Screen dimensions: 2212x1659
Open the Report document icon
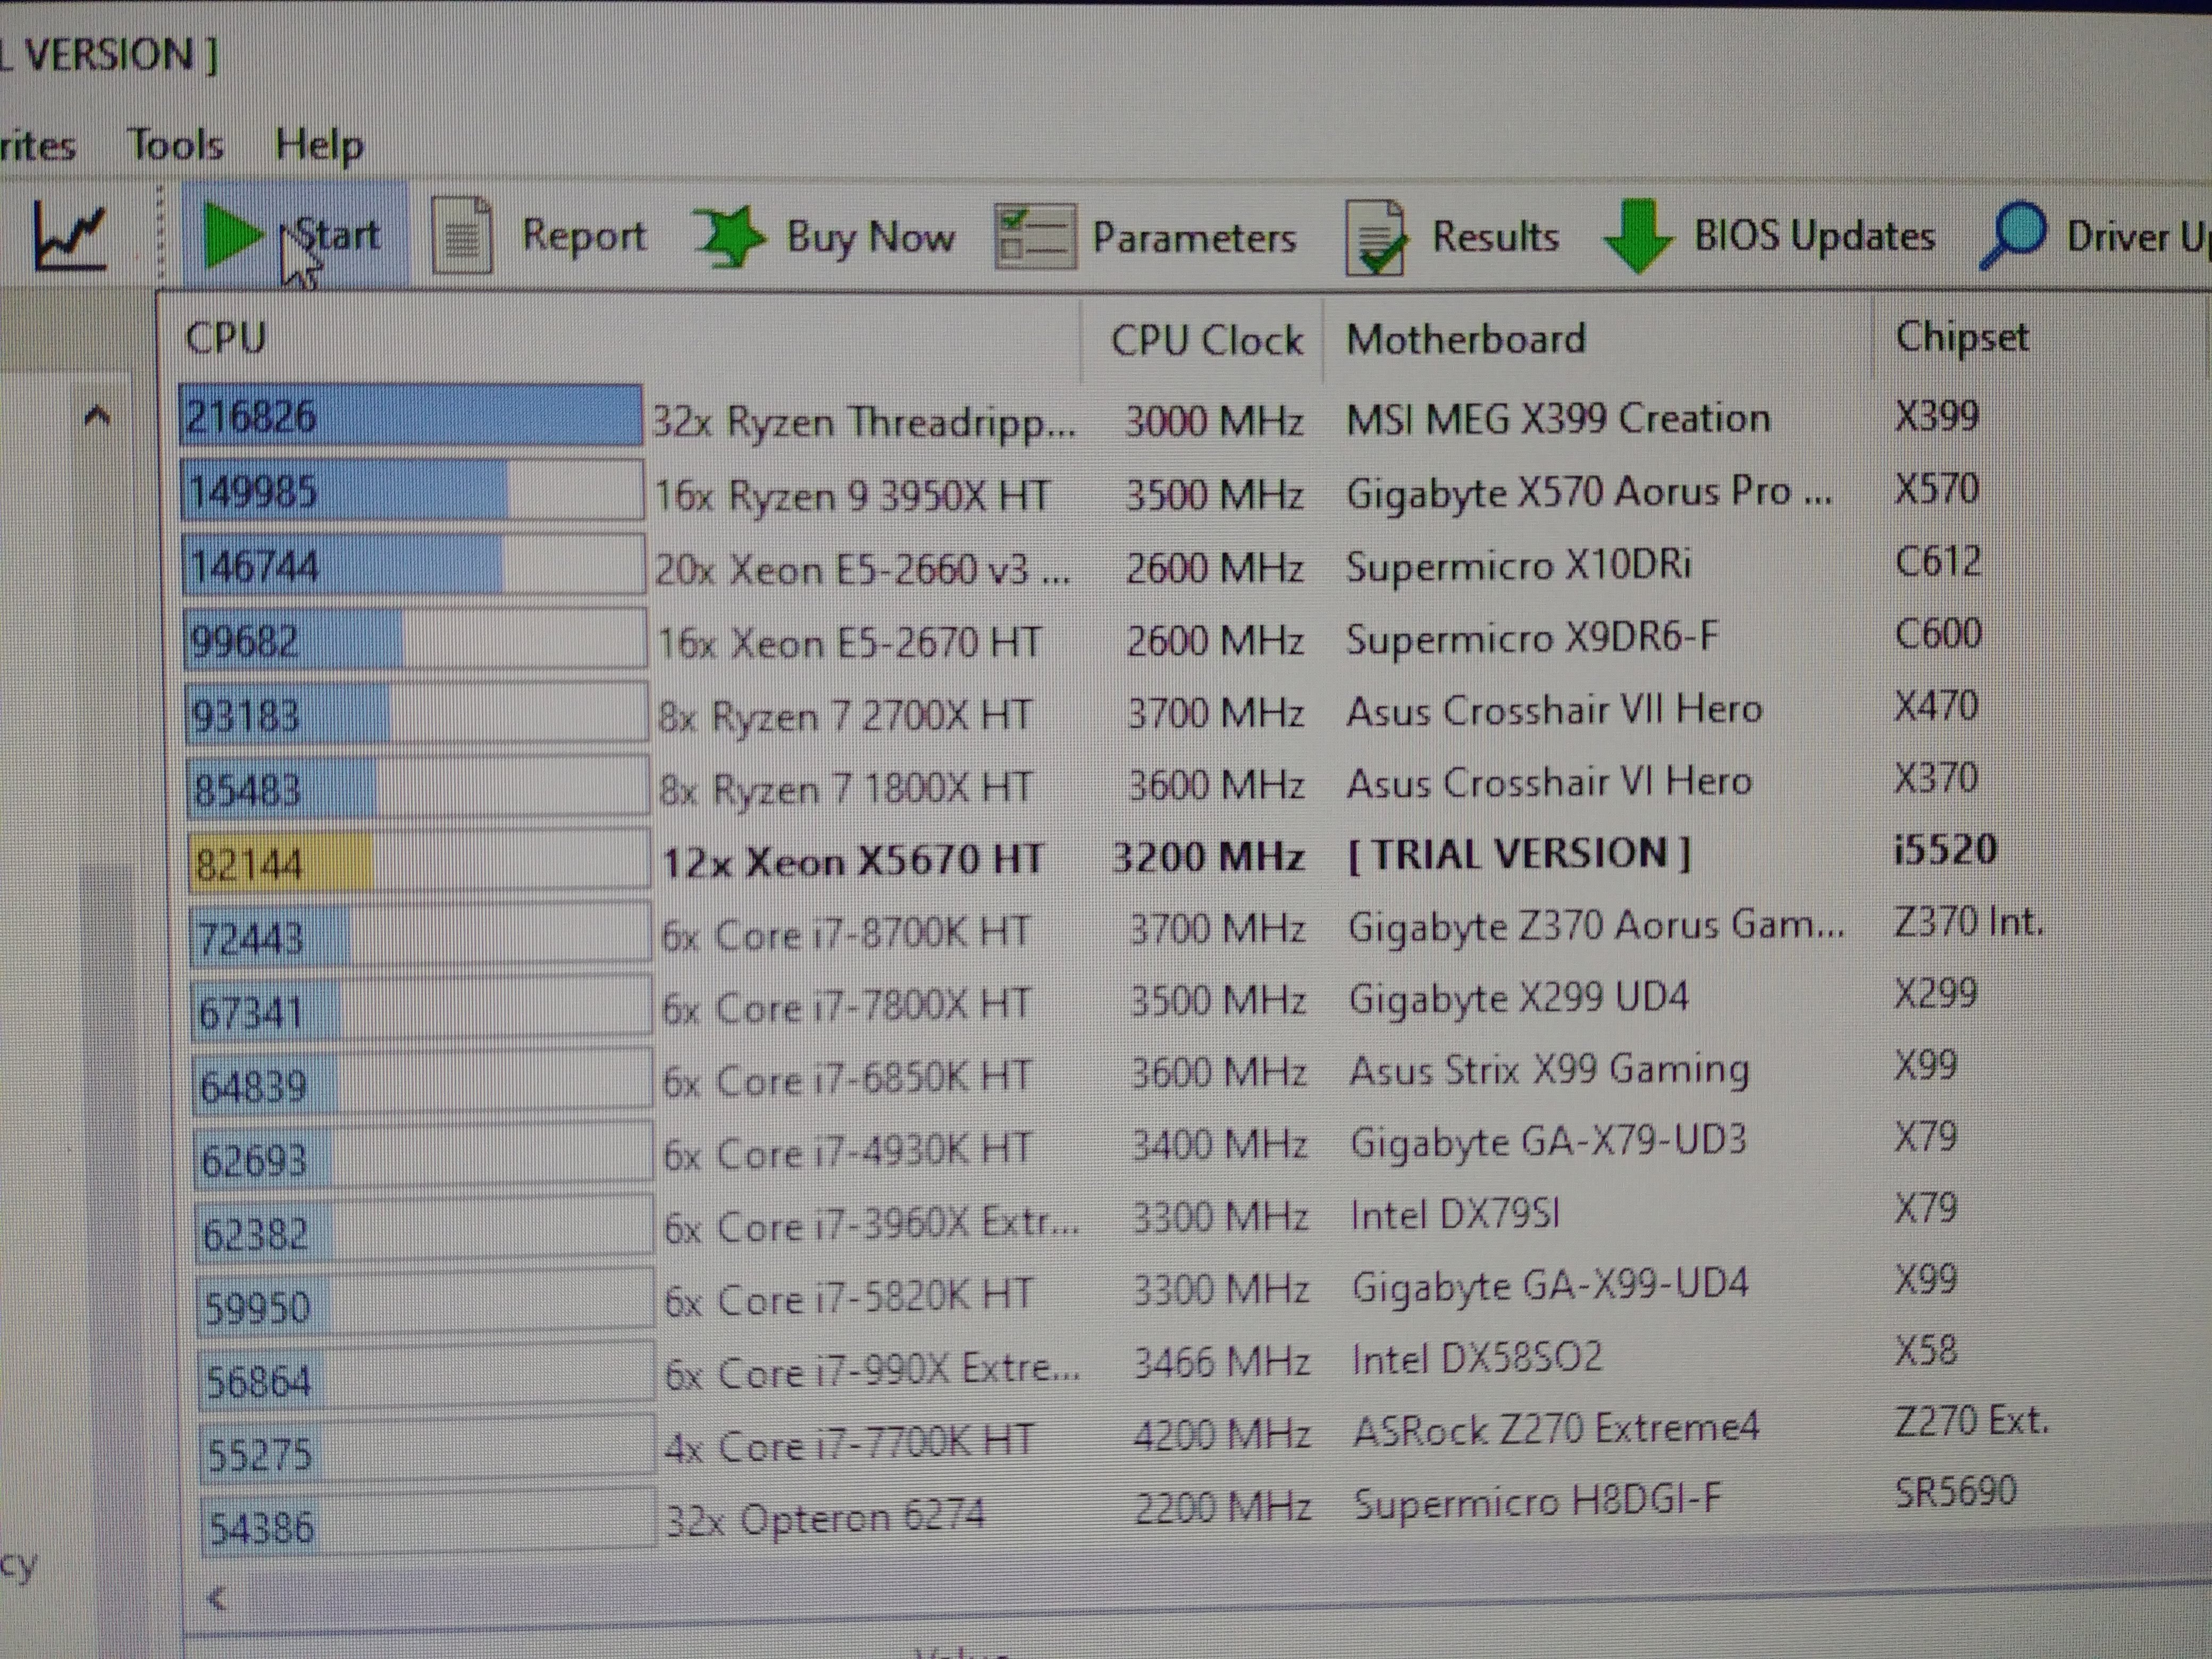click(x=462, y=236)
